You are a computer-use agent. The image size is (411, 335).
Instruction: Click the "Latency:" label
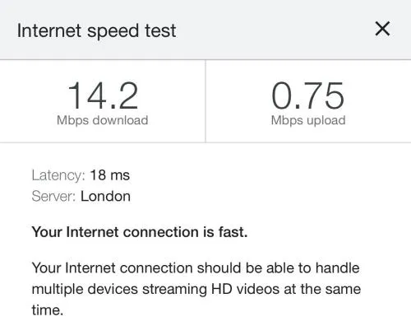pos(58,175)
